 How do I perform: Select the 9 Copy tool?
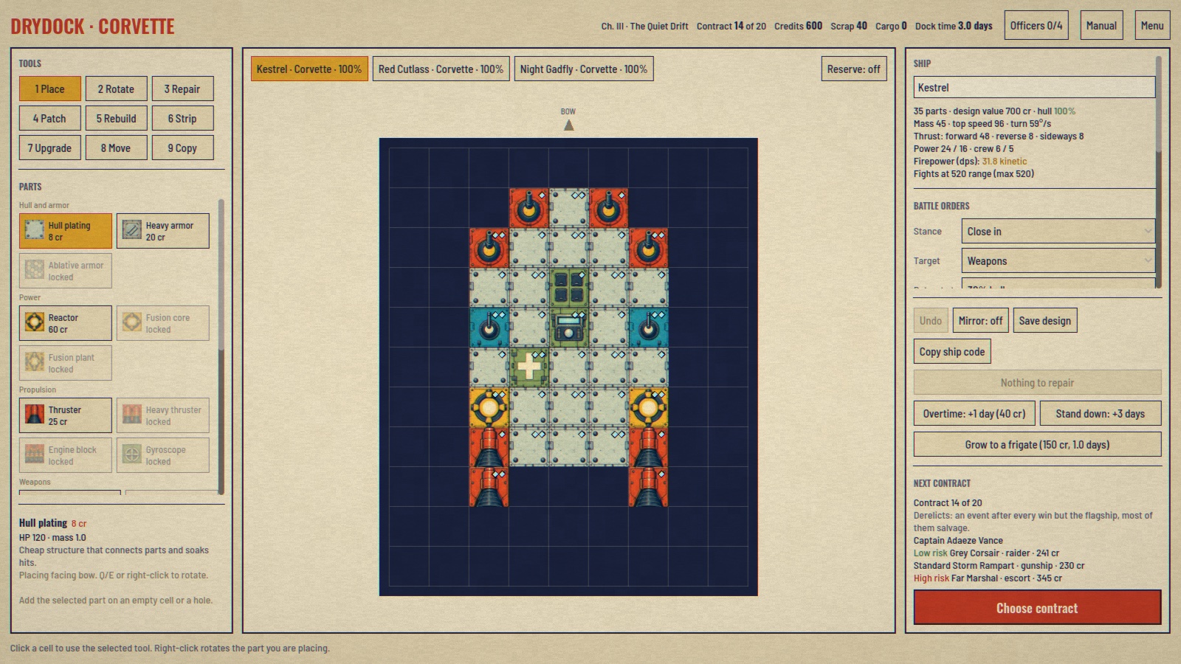click(x=182, y=148)
